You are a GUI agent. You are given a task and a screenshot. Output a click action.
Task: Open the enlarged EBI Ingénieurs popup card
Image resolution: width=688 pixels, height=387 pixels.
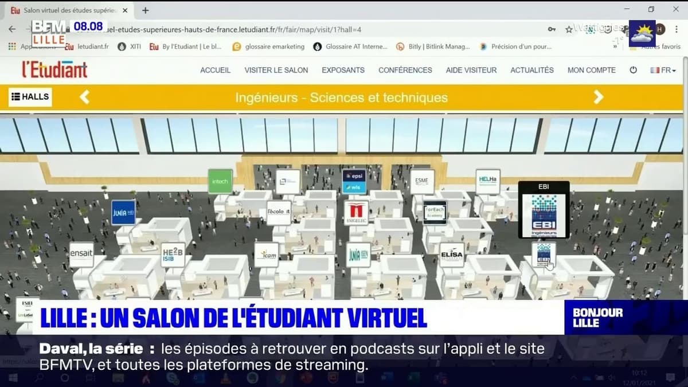point(544,210)
